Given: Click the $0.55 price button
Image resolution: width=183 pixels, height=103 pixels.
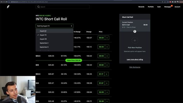Looking at the screenshot, I should click(101, 56).
